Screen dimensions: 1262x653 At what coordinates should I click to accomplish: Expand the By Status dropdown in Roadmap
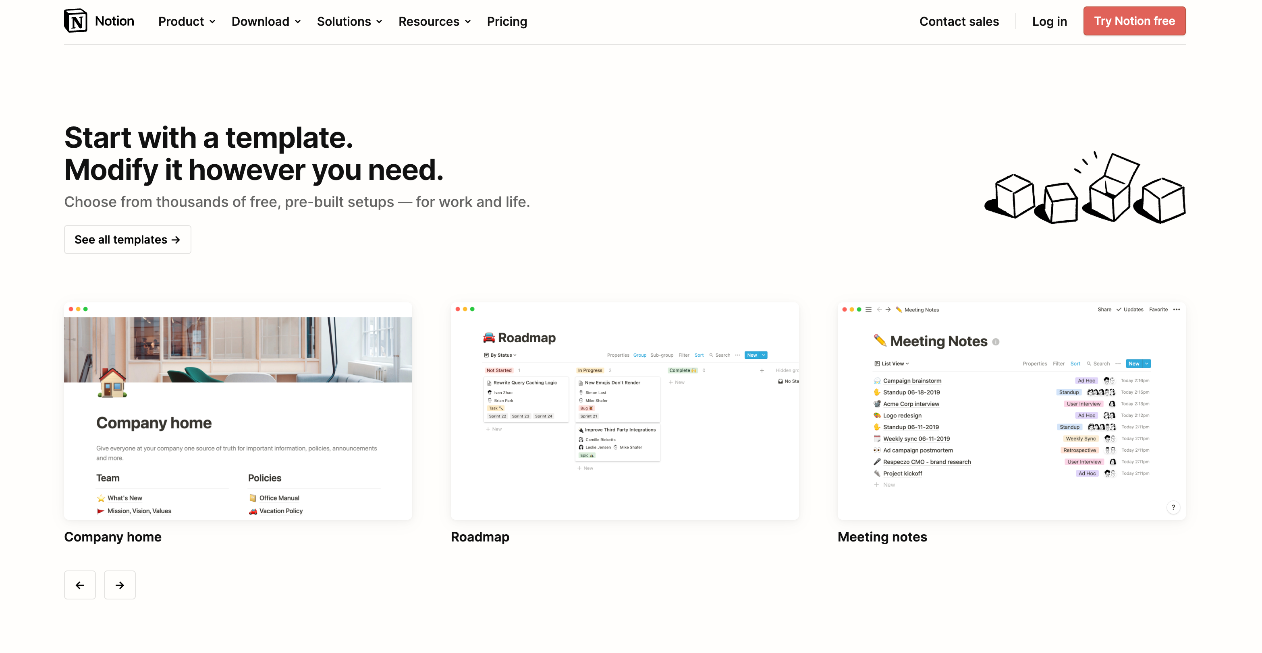click(500, 355)
